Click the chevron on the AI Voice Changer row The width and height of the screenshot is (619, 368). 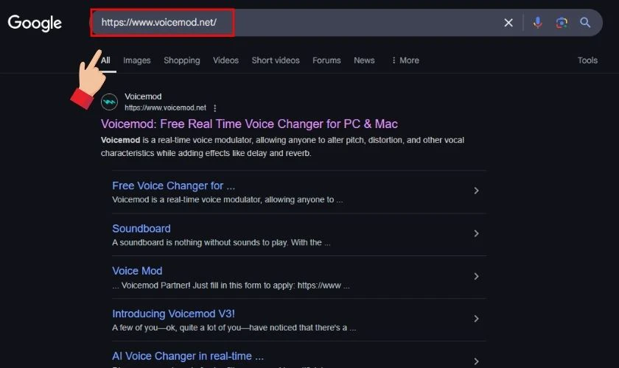[476, 361]
